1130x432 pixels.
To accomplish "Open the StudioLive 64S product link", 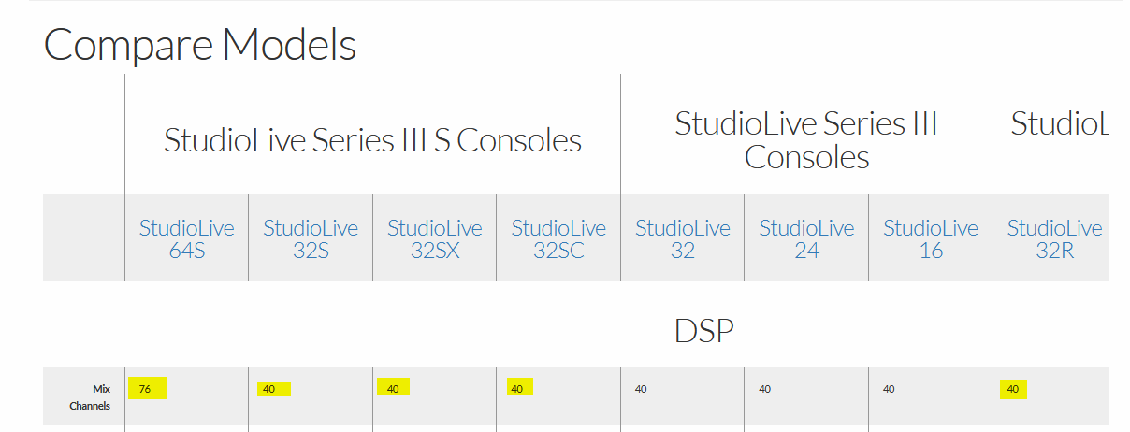I will click(x=186, y=239).
